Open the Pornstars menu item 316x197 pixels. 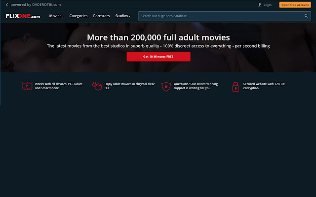pos(101,16)
